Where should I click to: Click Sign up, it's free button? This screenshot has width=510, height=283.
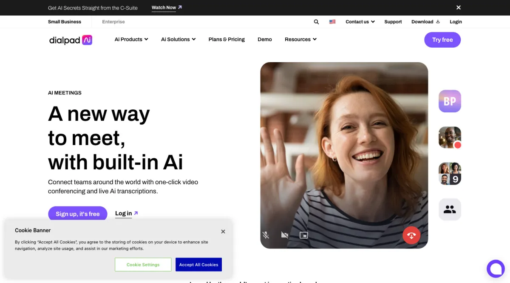[x=78, y=214]
